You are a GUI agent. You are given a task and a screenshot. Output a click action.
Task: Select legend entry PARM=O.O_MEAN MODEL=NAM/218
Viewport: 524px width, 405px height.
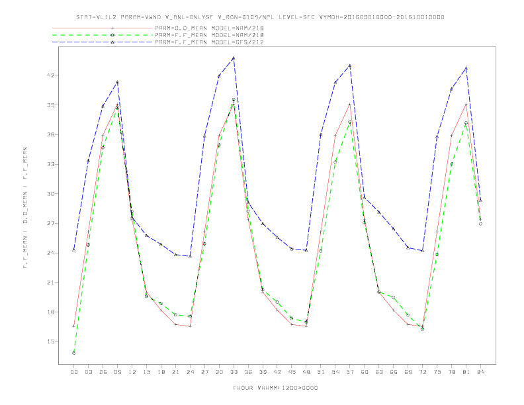(209, 28)
